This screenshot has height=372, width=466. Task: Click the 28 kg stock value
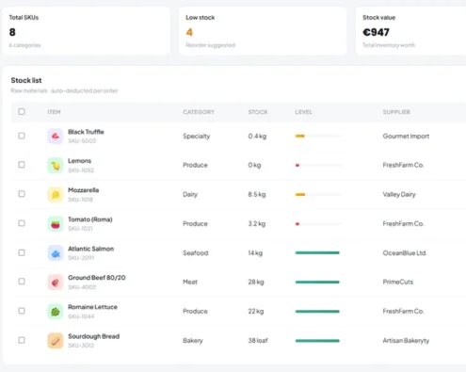(x=256, y=282)
